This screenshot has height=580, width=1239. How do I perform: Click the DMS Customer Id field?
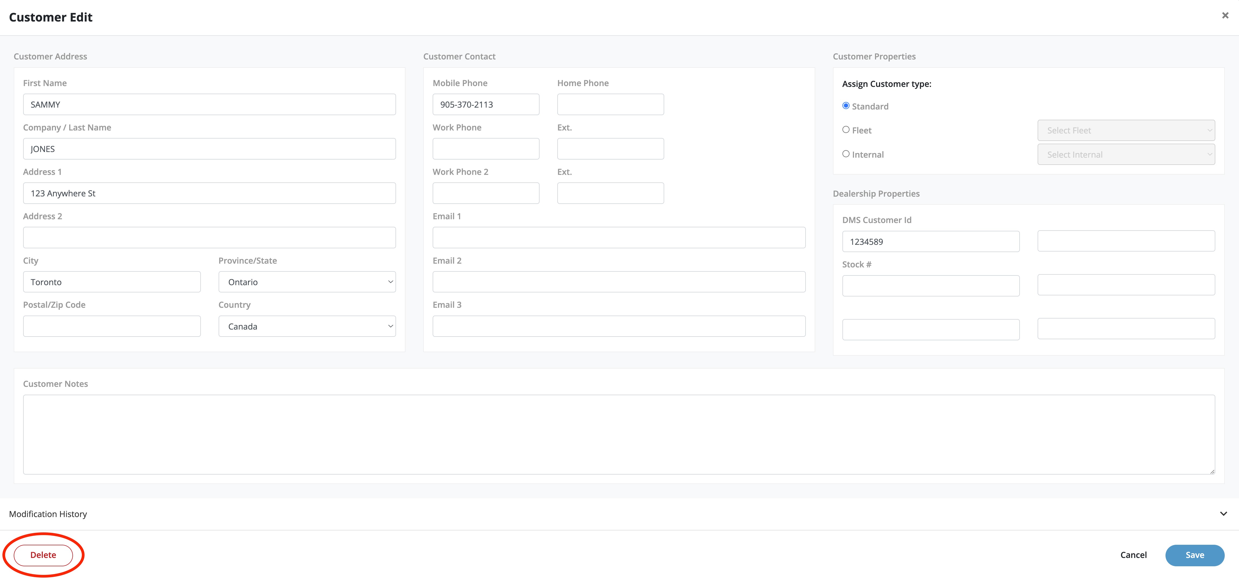point(930,241)
